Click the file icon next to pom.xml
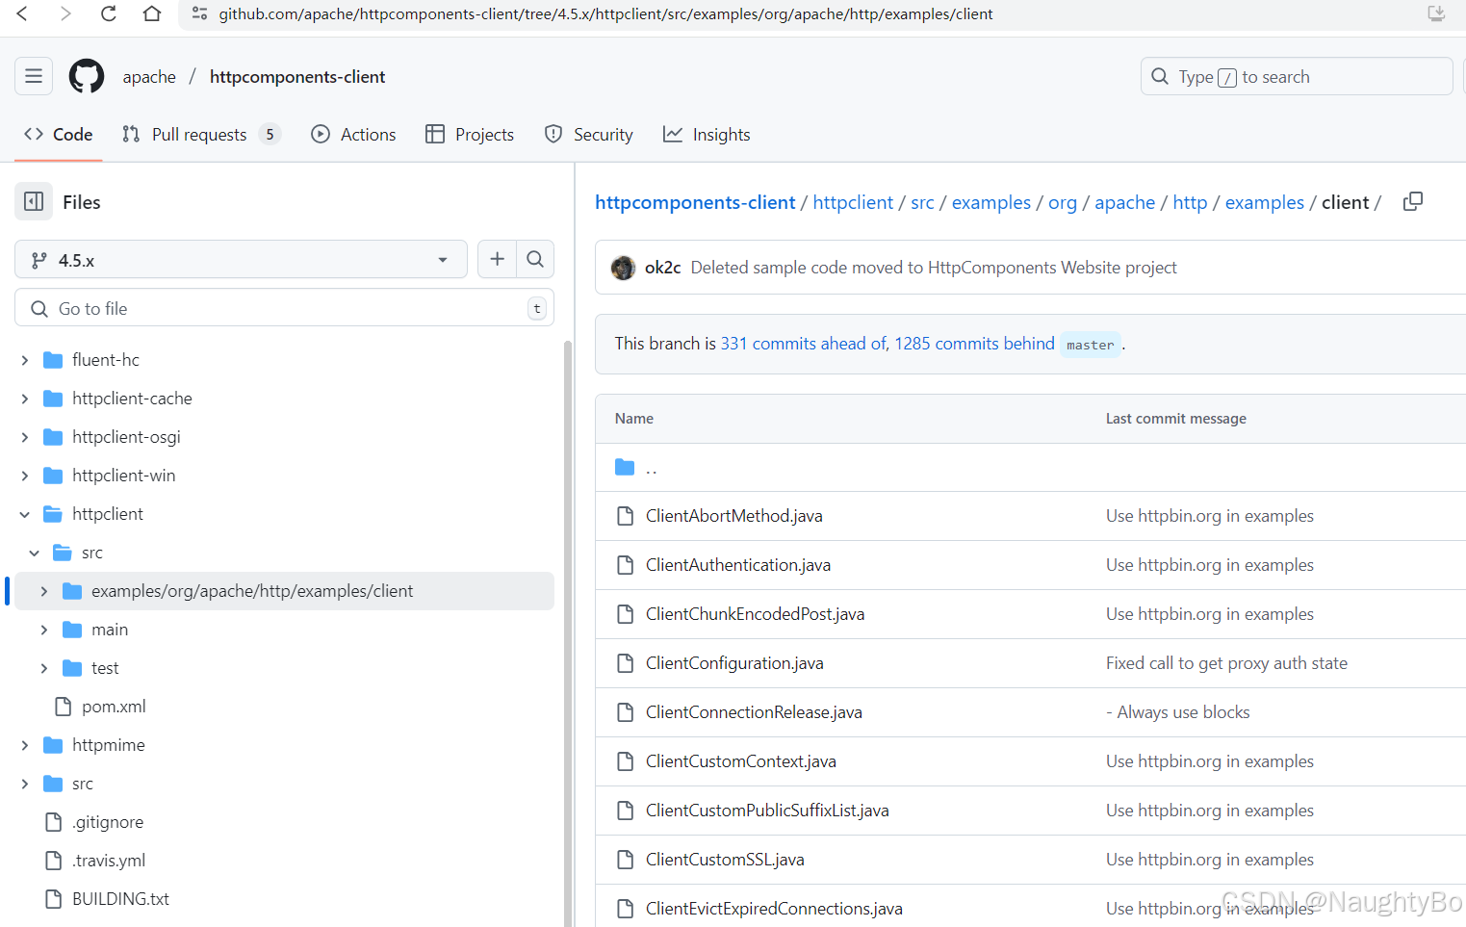 (64, 707)
